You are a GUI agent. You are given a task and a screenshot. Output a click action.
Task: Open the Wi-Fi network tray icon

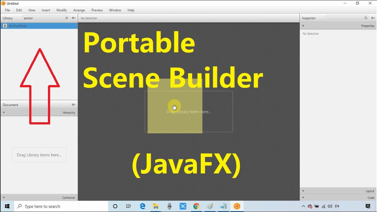pyautogui.click(x=323, y=206)
